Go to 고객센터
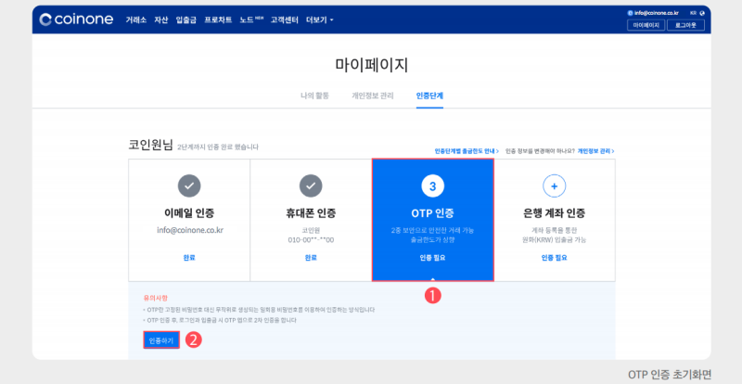The image size is (742, 384). click(285, 19)
